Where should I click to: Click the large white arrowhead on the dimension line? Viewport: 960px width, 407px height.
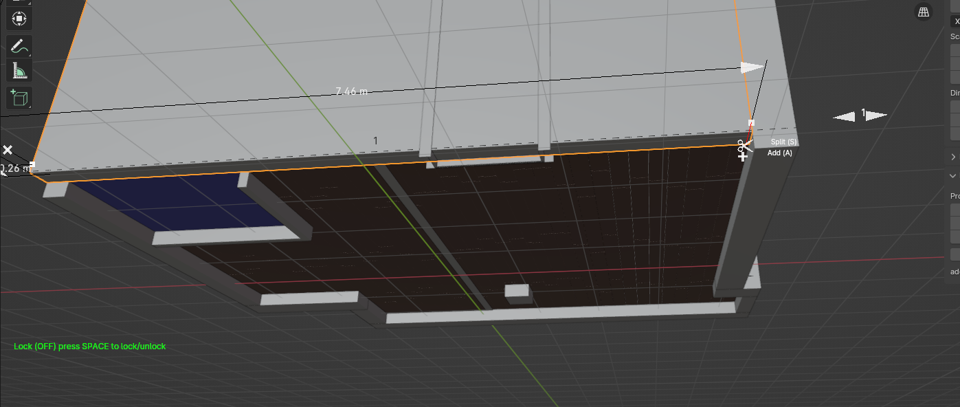(752, 67)
